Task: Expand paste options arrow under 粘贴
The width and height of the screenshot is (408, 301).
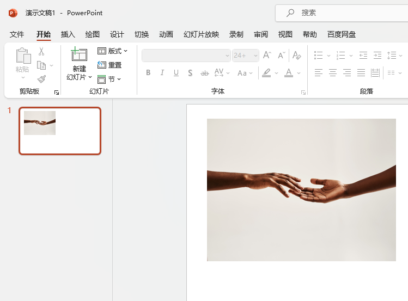Action: point(23,77)
